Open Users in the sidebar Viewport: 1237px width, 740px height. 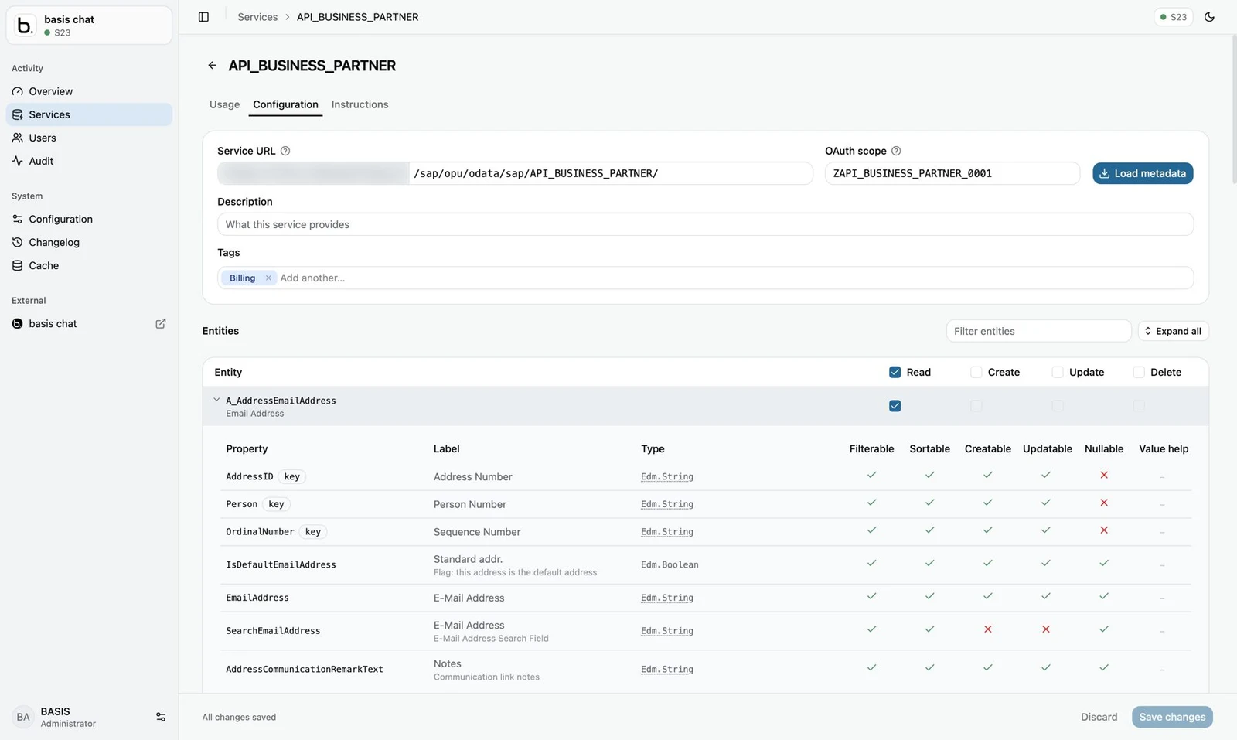(x=89, y=138)
